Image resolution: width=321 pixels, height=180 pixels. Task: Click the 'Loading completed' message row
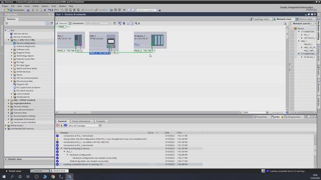pyautogui.click(x=129, y=164)
